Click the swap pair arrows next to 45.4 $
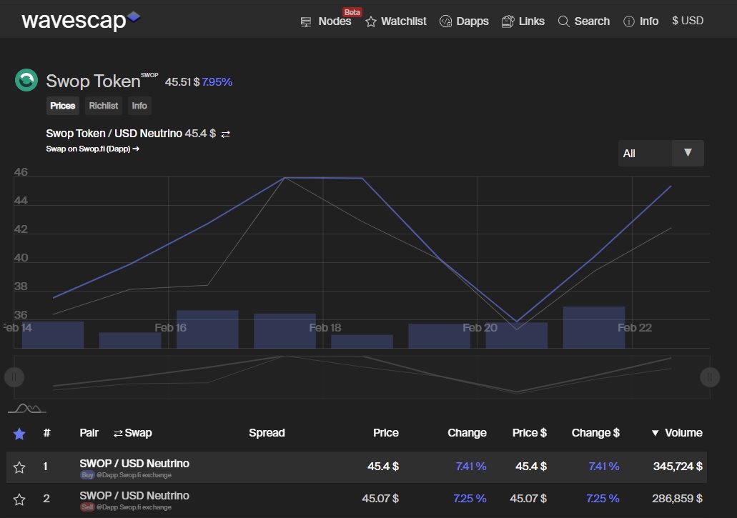Screen dimensions: 737x518 point(226,134)
